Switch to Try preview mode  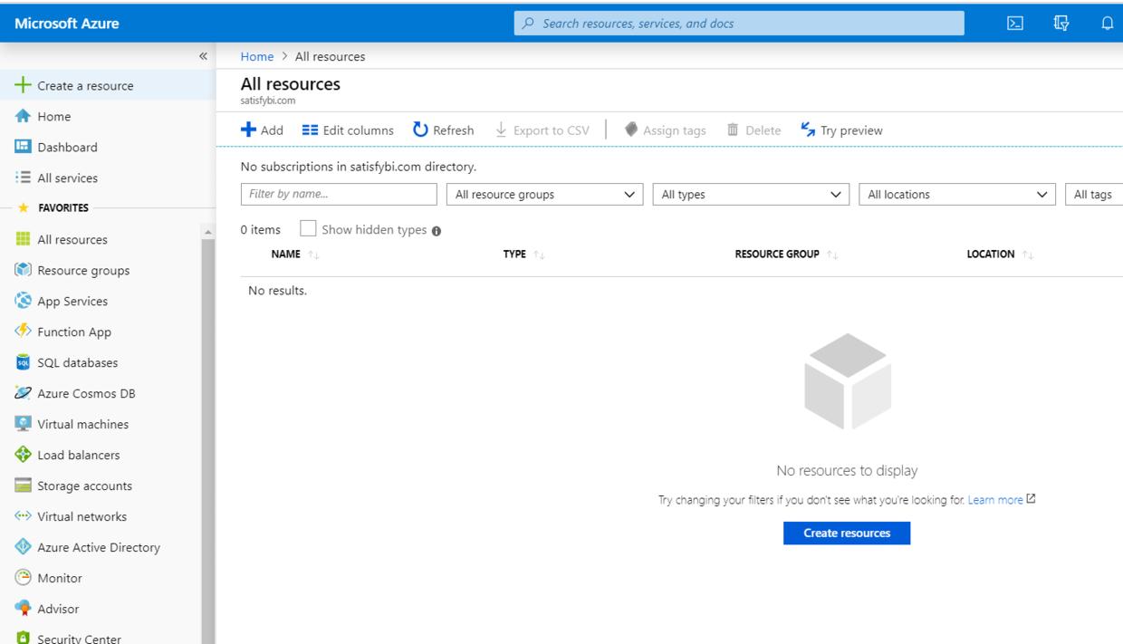(843, 130)
